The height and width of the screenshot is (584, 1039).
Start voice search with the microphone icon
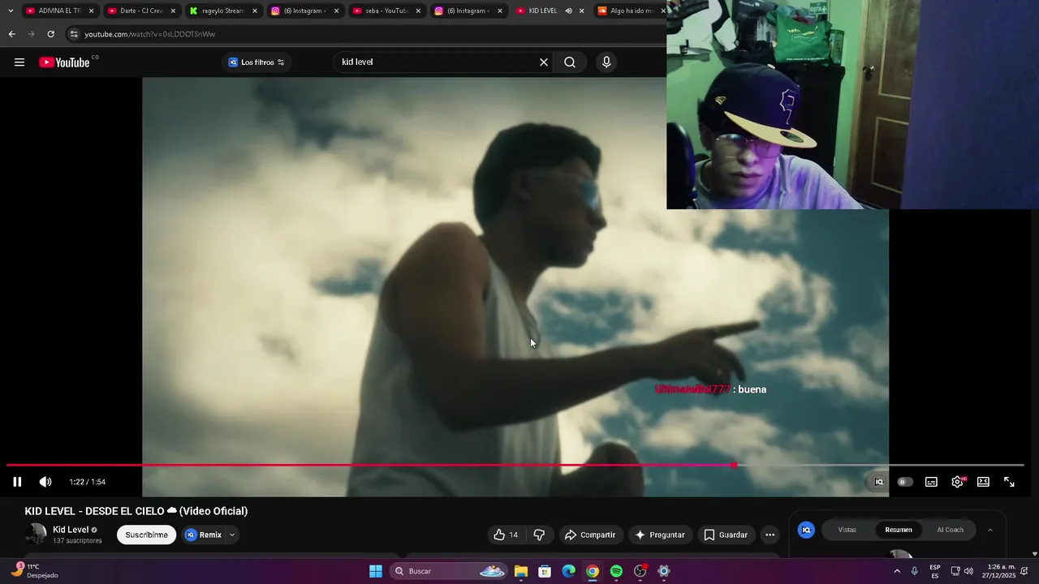point(606,62)
